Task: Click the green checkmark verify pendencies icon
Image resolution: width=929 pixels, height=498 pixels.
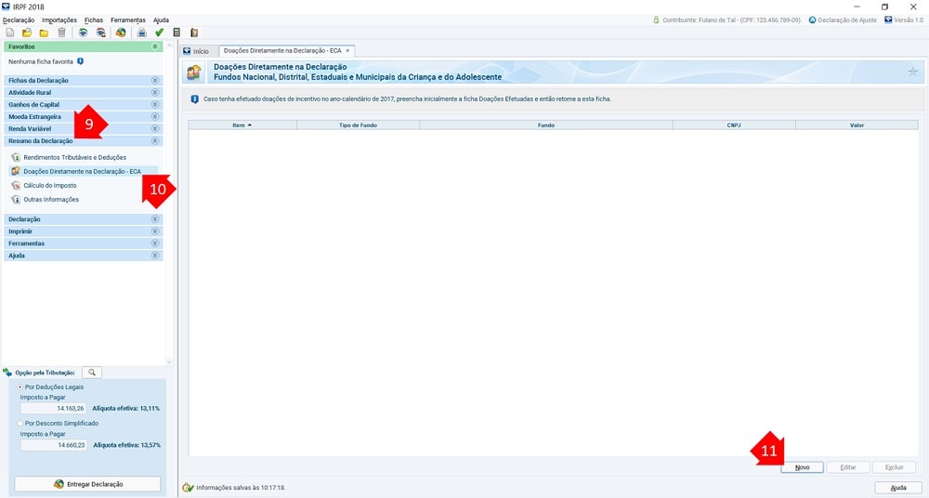Action: 159,33
